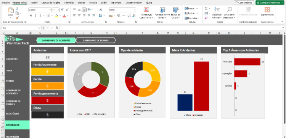
Task: Go to CONTROLE DE ACIDENTES in sidebar
Action: pos(13,92)
